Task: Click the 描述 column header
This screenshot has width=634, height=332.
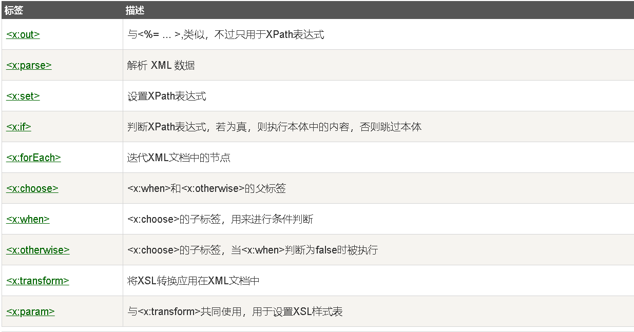Action: [135, 10]
